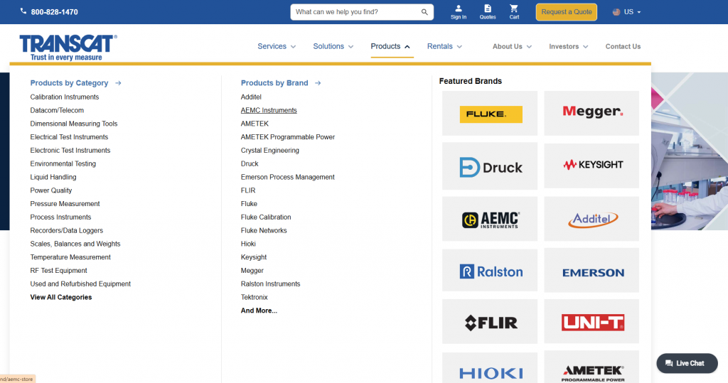The height and width of the screenshot is (383, 728).
Task: Open FLIR featured brand logo
Action: (x=490, y=322)
